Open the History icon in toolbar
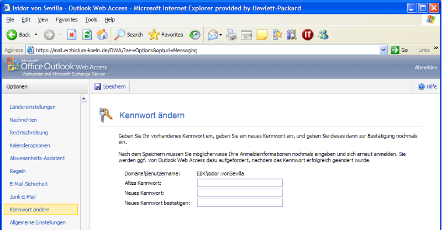The width and height of the screenshot is (442, 230). (194, 35)
